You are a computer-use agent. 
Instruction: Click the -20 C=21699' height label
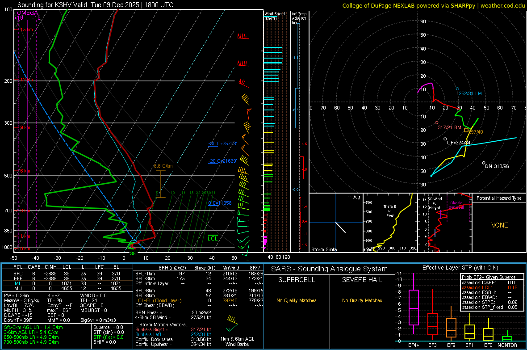click(222, 161)
